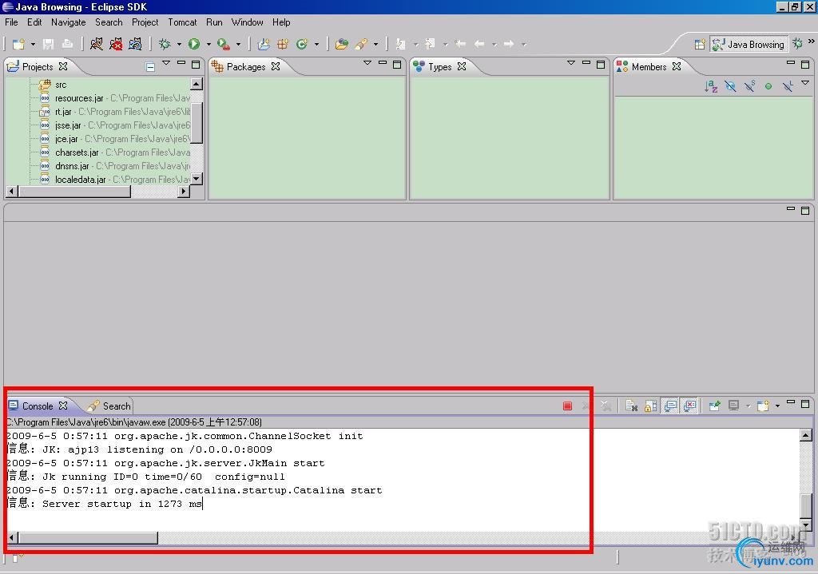This screenshot has height=574, width=818.
Task: Minimize the Types view
Action: click(x=586, y=63)
